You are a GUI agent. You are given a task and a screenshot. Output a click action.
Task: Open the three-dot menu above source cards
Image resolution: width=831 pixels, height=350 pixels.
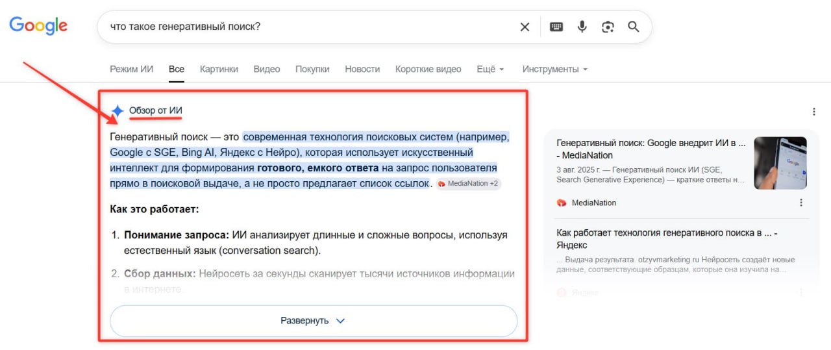(814, 112)
